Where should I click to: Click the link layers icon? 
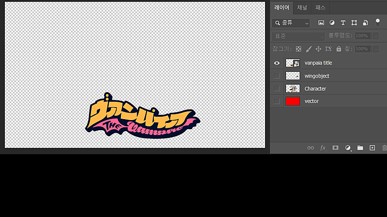(311, 148)
